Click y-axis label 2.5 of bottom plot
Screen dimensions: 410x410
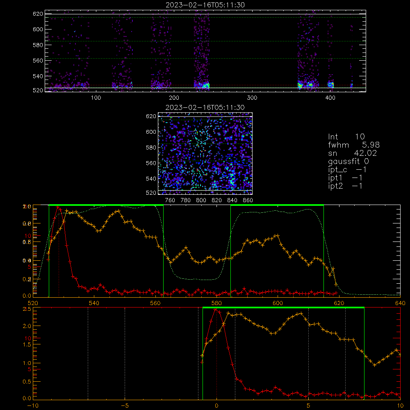point(27,309)
